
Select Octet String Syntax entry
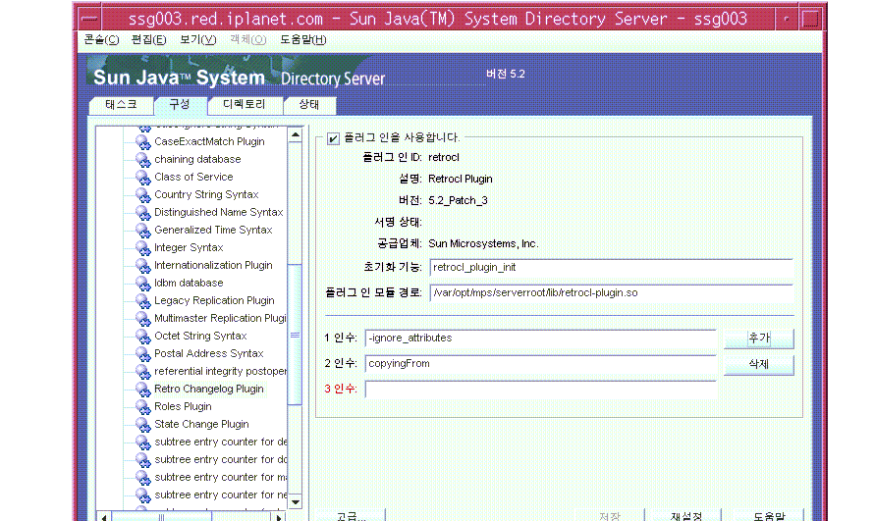pyautogui.click(x=200, y=336)
